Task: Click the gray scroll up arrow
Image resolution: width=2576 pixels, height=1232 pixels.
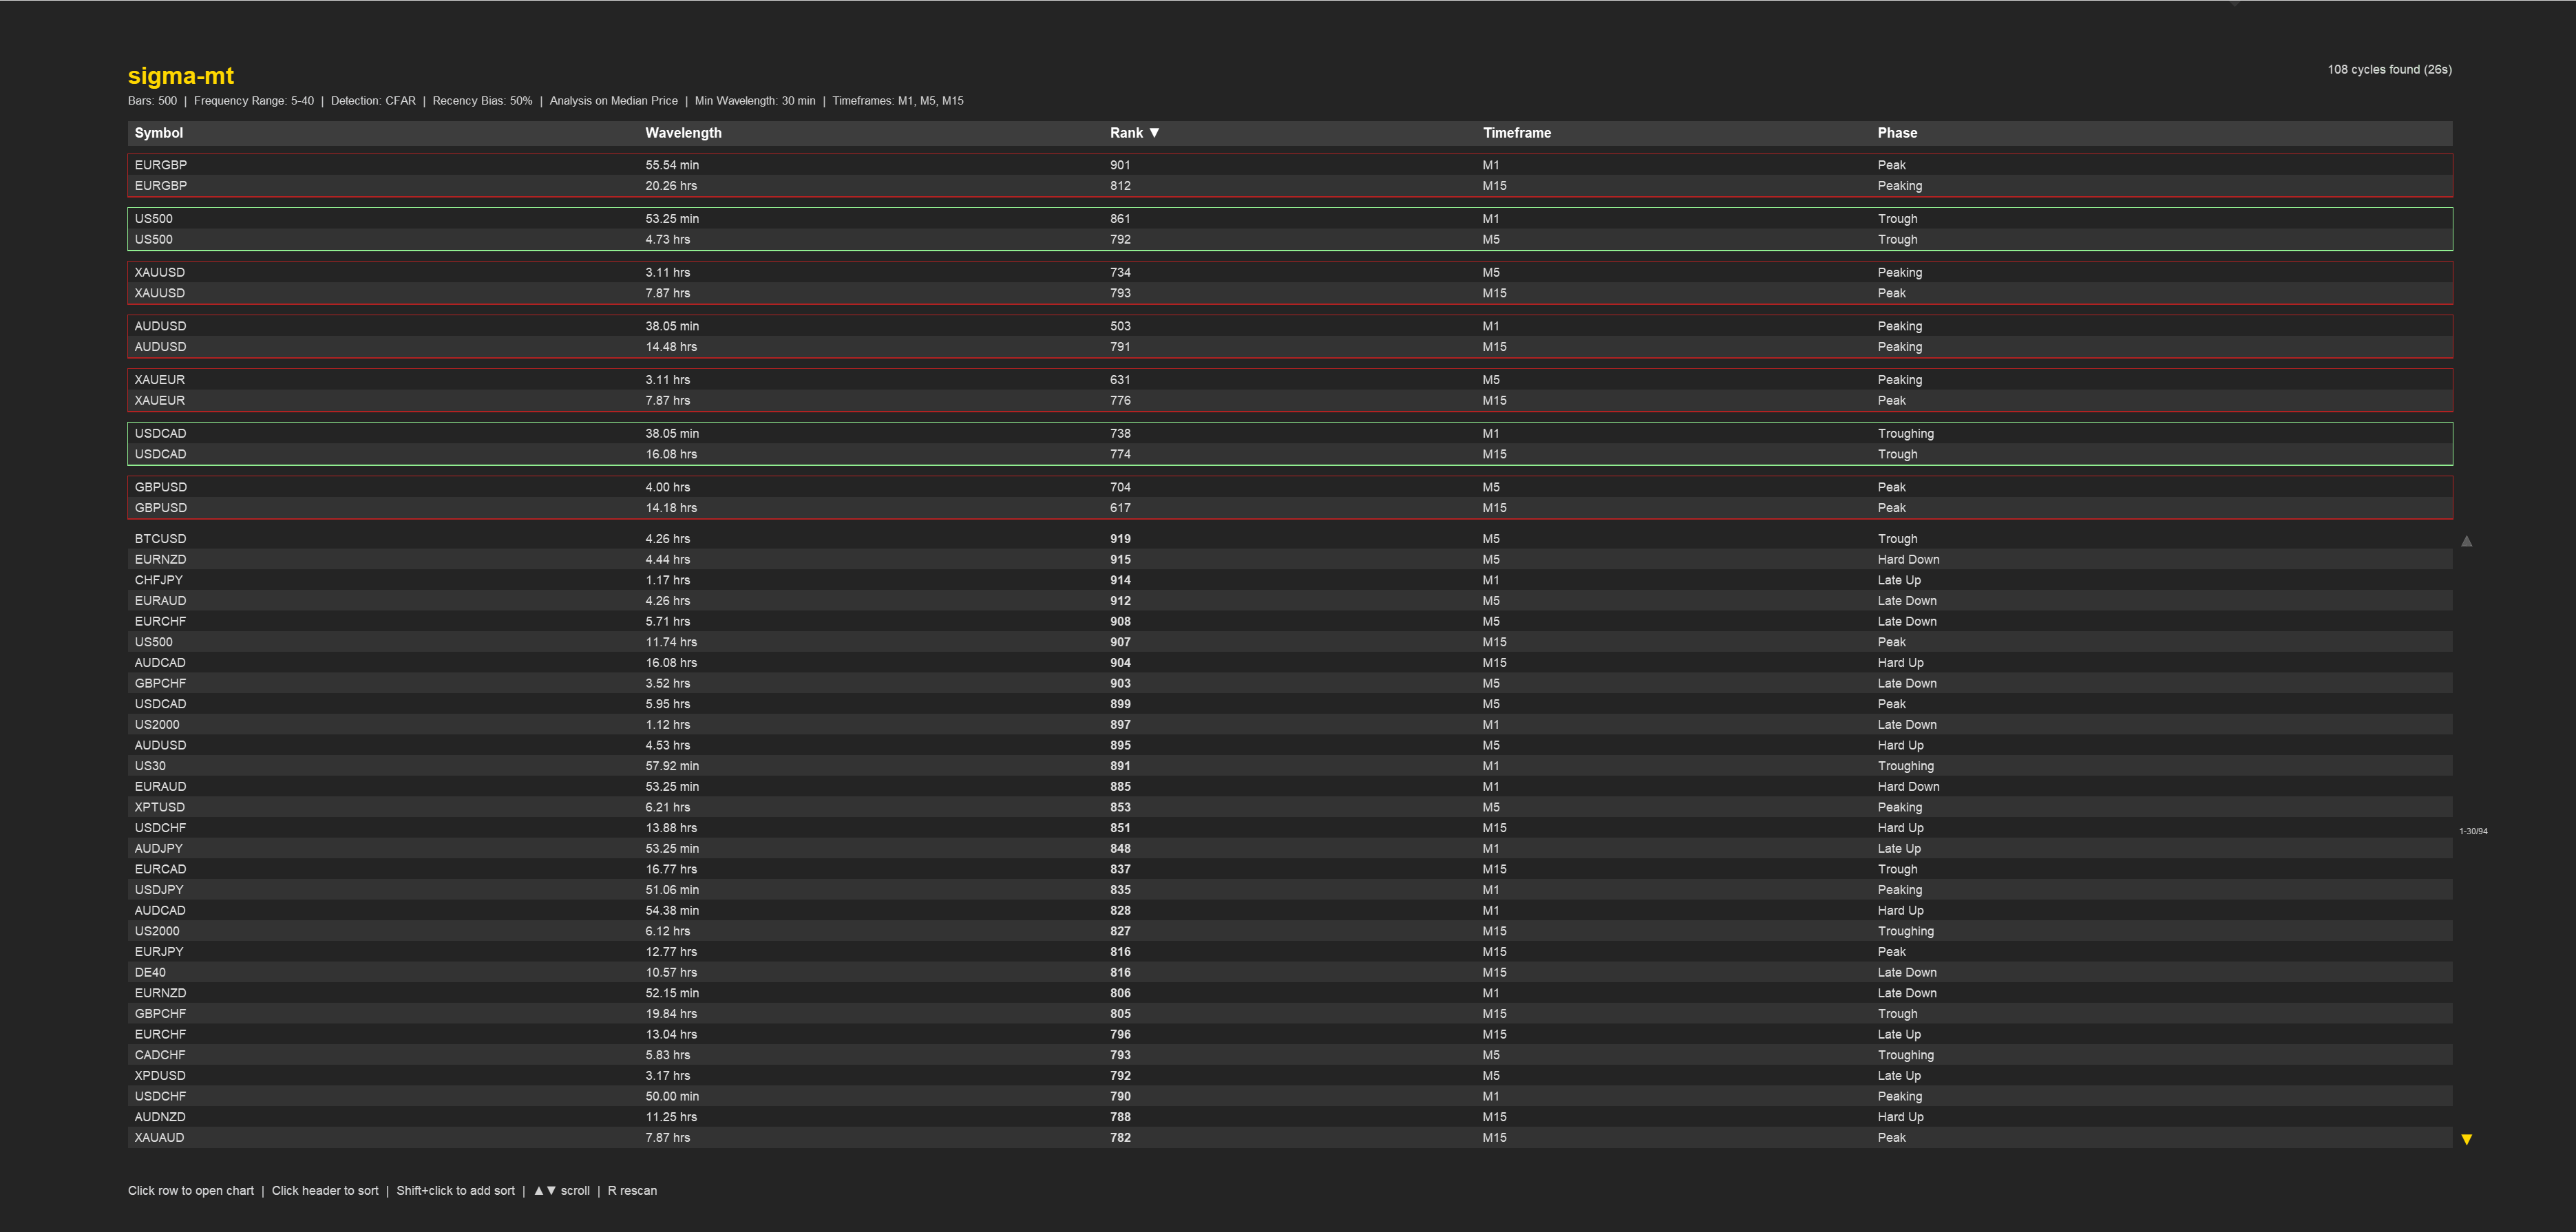Action: tap(2466, 541)
